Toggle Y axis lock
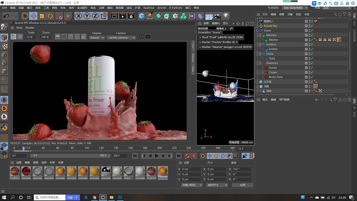 [x=87, y=16]
